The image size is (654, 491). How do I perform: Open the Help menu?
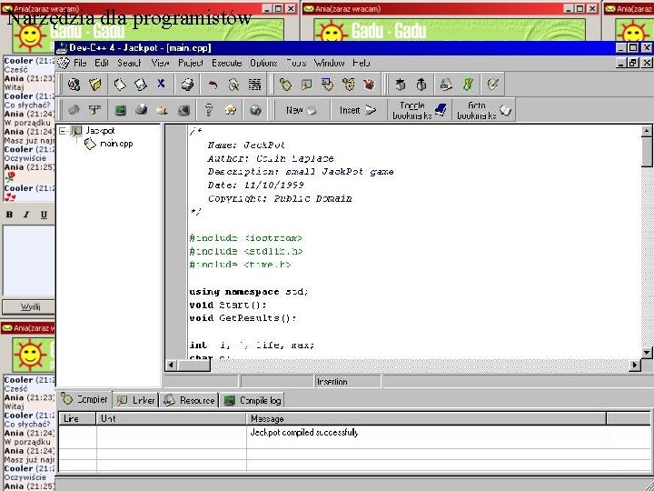pos(362,63)
